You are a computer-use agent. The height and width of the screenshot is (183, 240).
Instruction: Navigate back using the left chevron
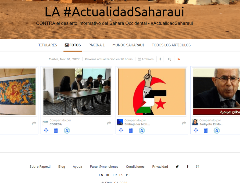click(160, 59)
